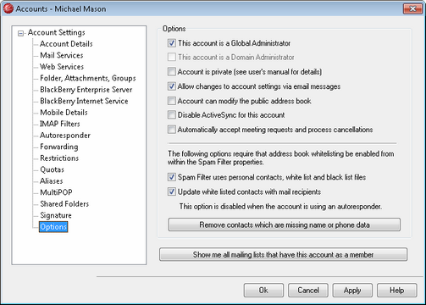This screenshot has height=305, width=426.
Task: Open Mail Services page
Action: (62, 55)
